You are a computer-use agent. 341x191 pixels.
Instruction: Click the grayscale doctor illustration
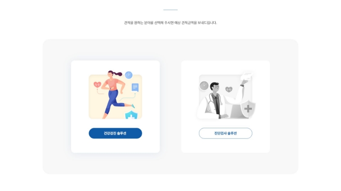pos(226,96)
